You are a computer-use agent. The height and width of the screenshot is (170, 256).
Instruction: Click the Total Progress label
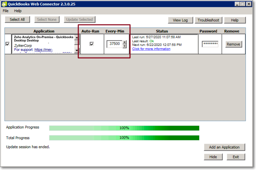tap(18, 138)
